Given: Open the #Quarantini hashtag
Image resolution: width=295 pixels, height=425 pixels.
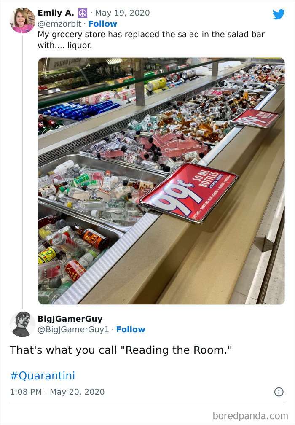Looking at the screenshot, I should point(42,376).
